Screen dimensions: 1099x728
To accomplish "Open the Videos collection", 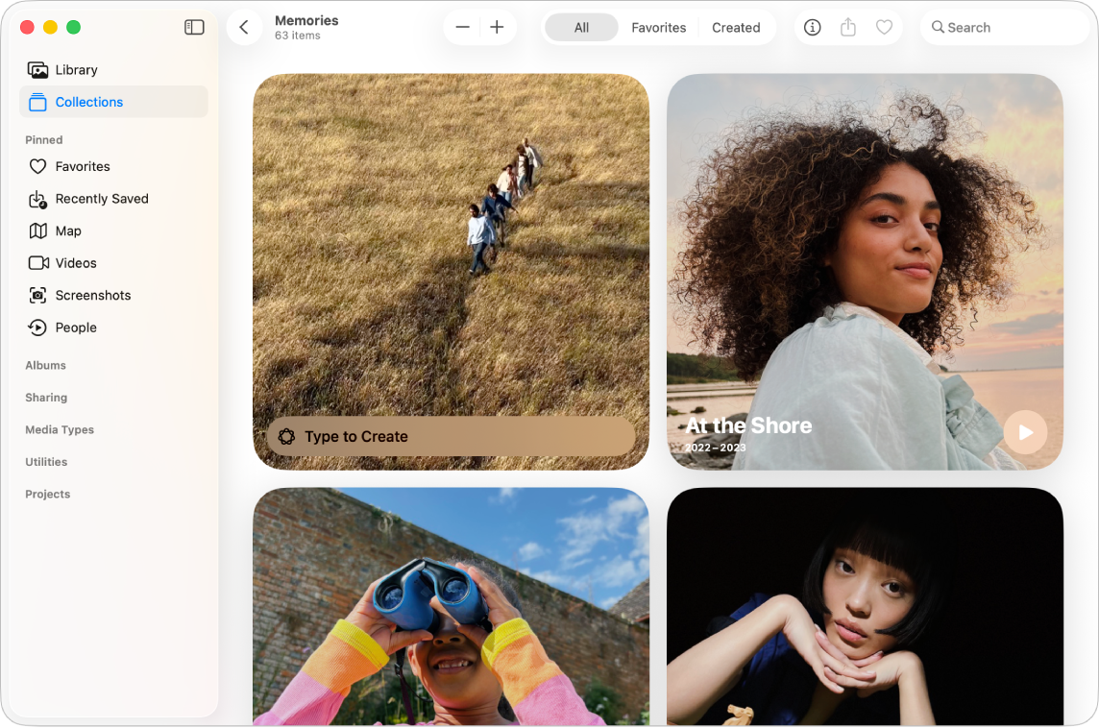I will [74, 262].
